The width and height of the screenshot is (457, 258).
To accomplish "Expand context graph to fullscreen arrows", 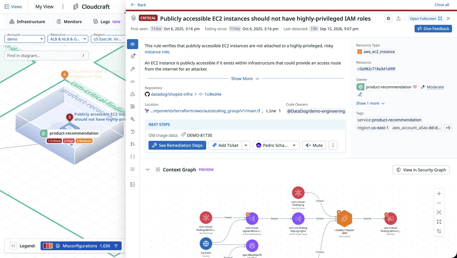I will 439,222.
